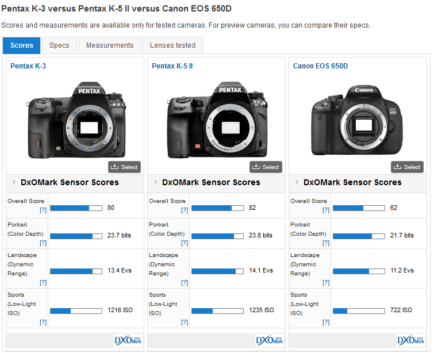Collapse Canon EOS 650D DxOMark Sensor Scores section

click(297, 182)
